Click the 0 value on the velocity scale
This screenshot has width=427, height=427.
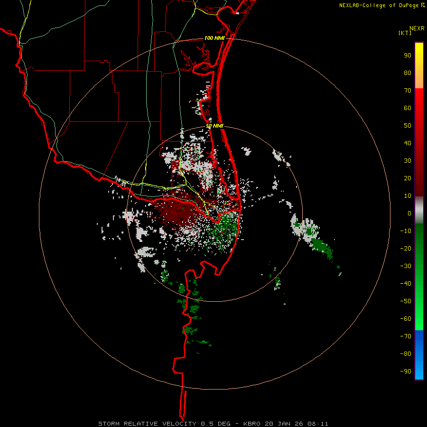point(409,213)
